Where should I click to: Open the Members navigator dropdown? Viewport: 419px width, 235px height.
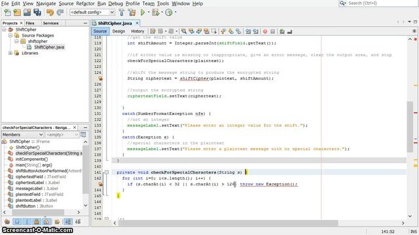coord(22,135)
